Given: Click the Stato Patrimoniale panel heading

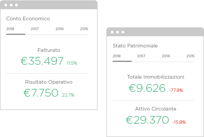Looking at the screenshot, I should pos(135,46).
